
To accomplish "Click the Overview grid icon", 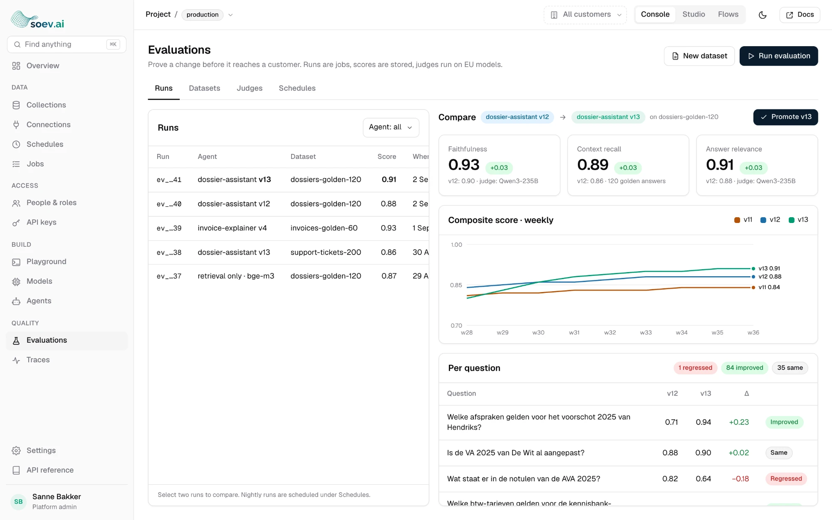I will tap(16, 66).
